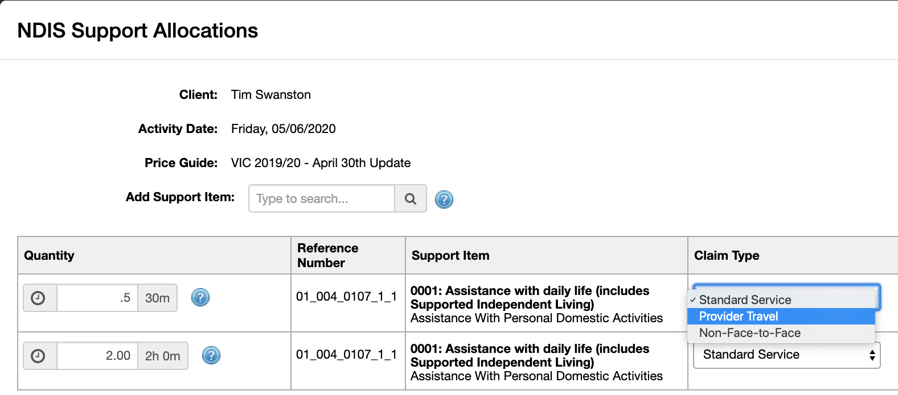
Task: Open the second row Claim Type dropdown
Action: (786, 354)
